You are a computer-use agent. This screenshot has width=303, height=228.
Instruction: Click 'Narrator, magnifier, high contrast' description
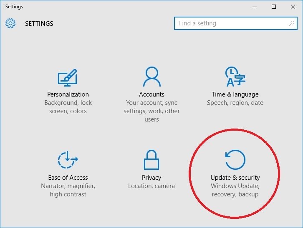pos(68,190)
